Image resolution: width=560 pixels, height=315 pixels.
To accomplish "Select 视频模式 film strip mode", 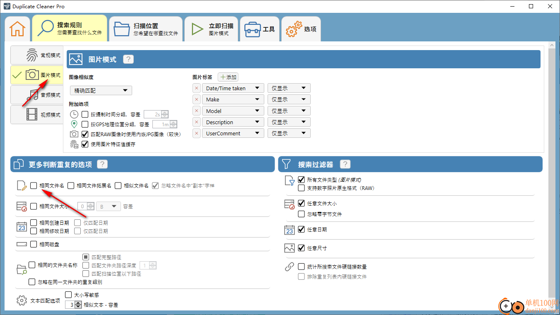I will [x=37, y=115].
